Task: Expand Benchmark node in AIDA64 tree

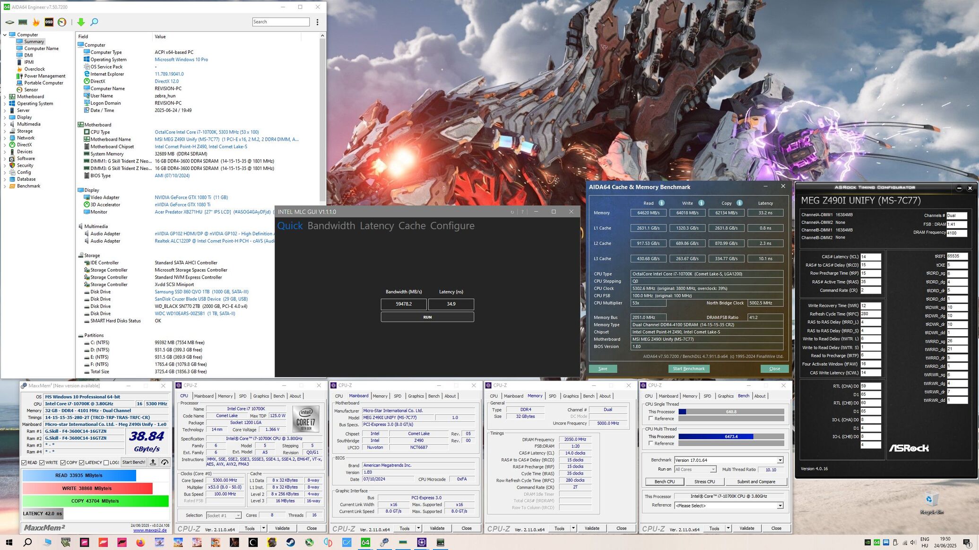Action: pyautogui.click(x=5, y=186)
